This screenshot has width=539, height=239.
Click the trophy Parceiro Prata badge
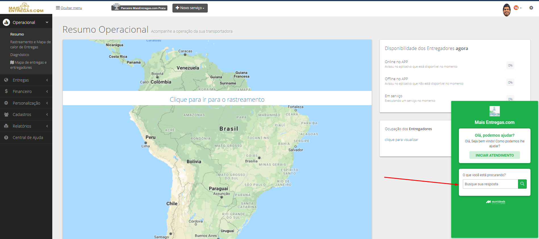pyautogui.click(x=139, y=8)
